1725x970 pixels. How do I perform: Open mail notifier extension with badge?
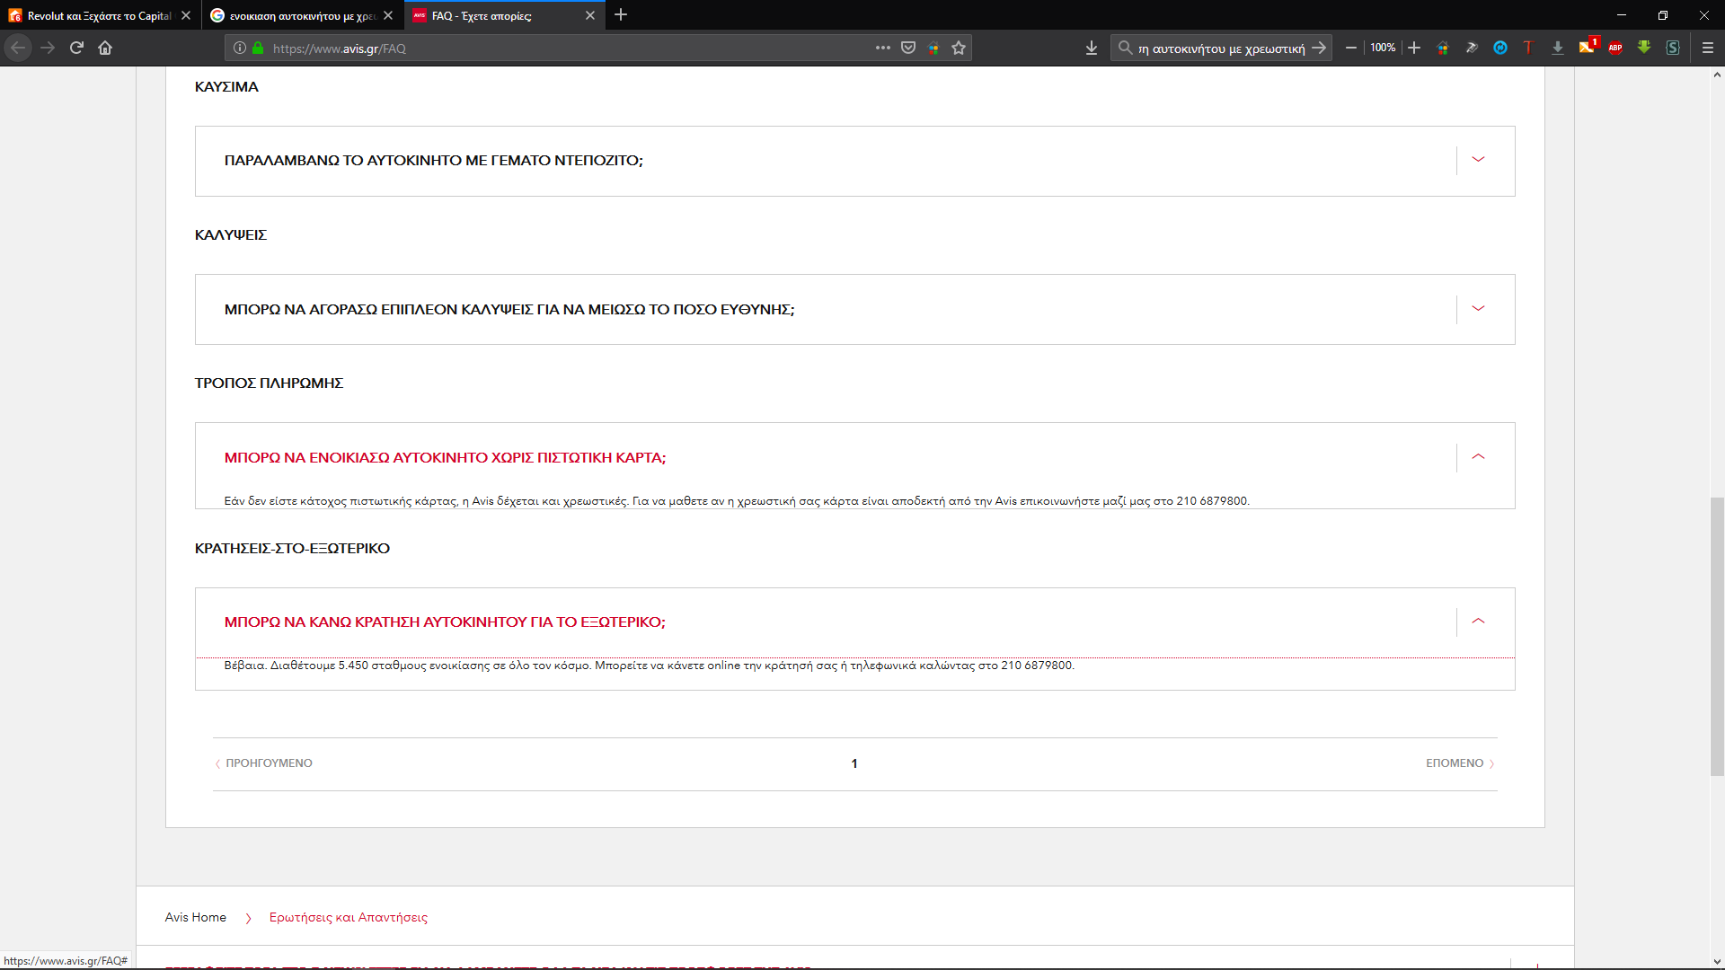pos(1587,47)
